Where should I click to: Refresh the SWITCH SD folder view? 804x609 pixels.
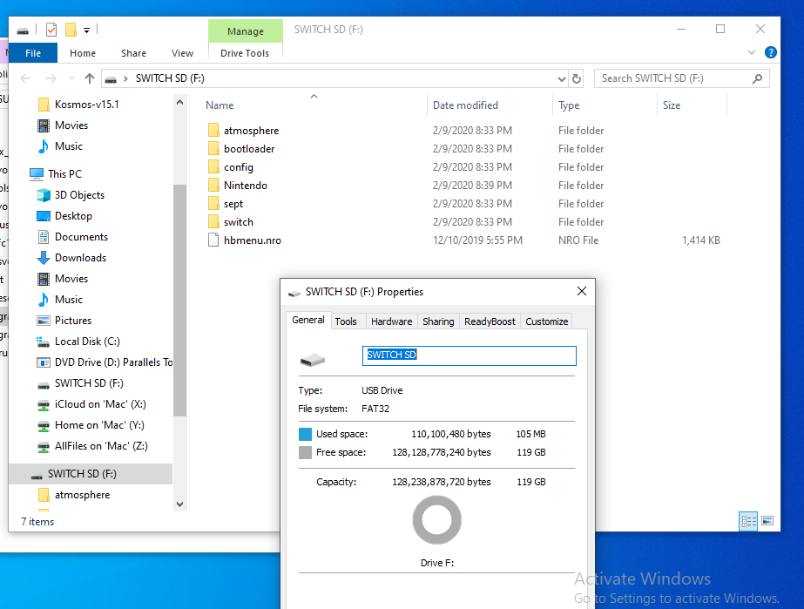[x=577, y=78]
